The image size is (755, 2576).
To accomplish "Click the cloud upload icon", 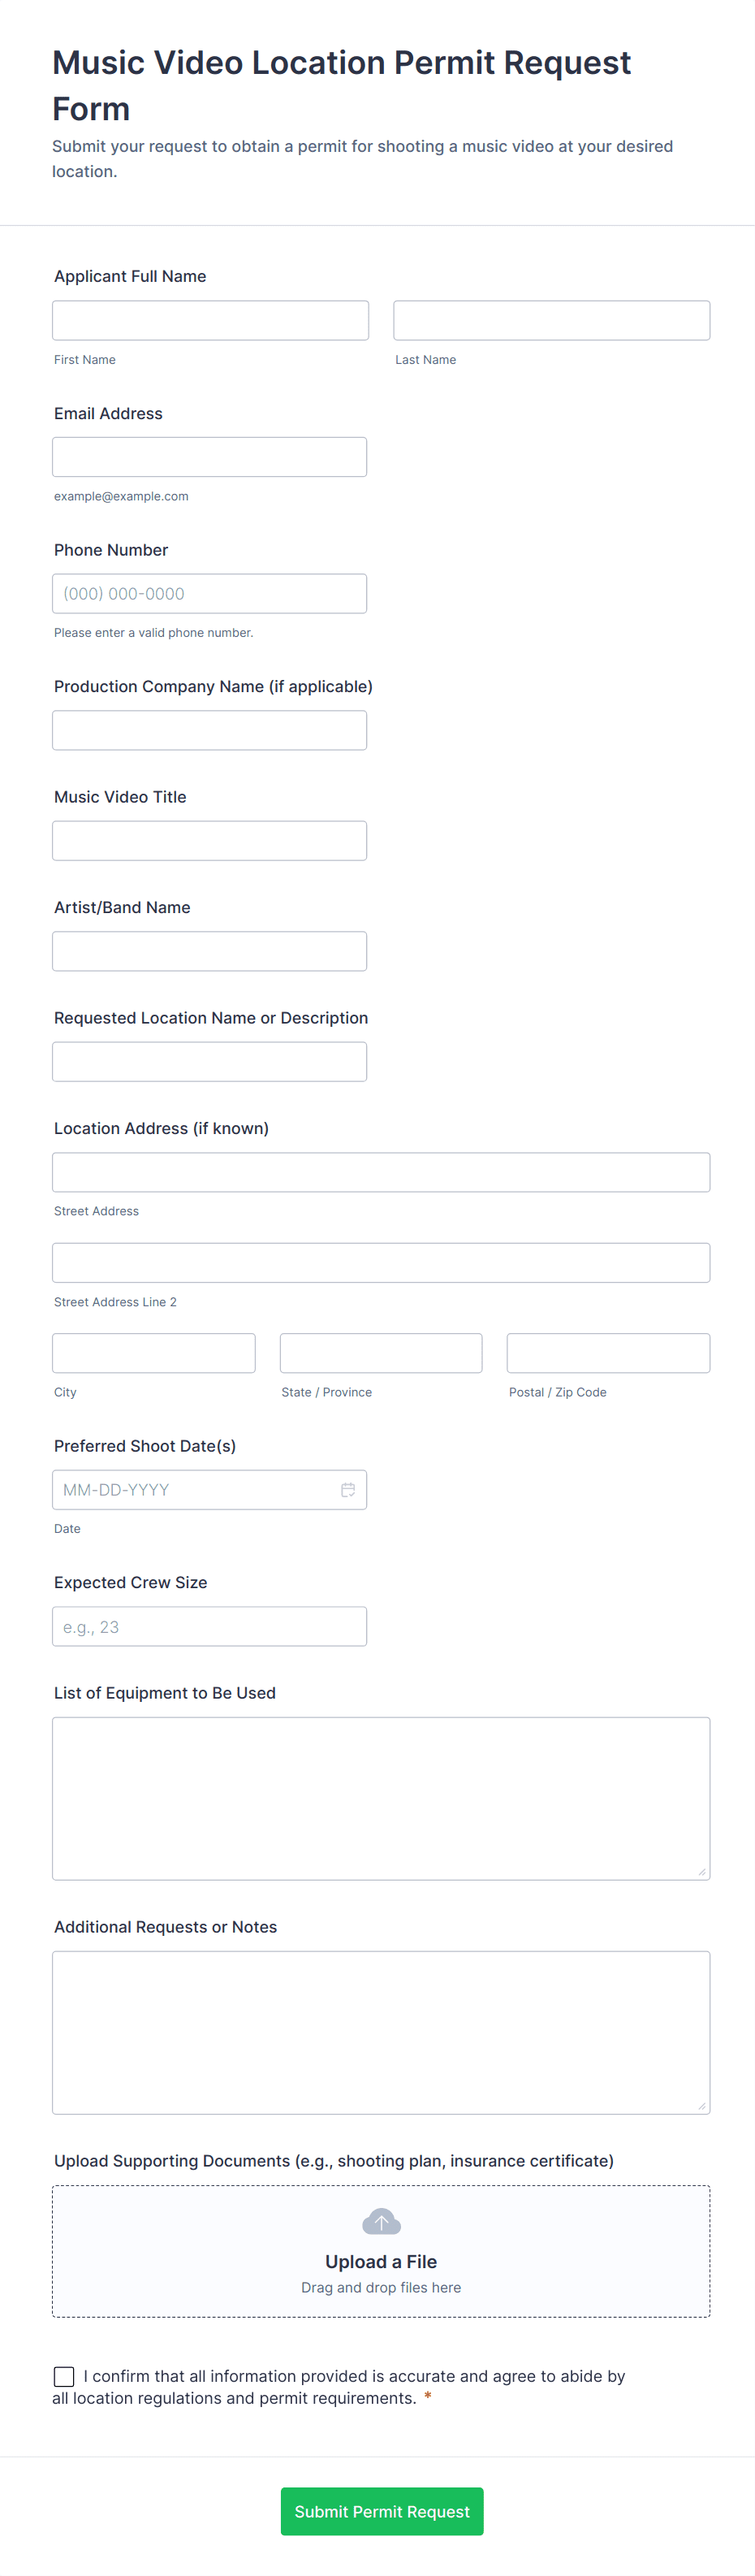I will pyautogui.click(x=381, y=2221).
